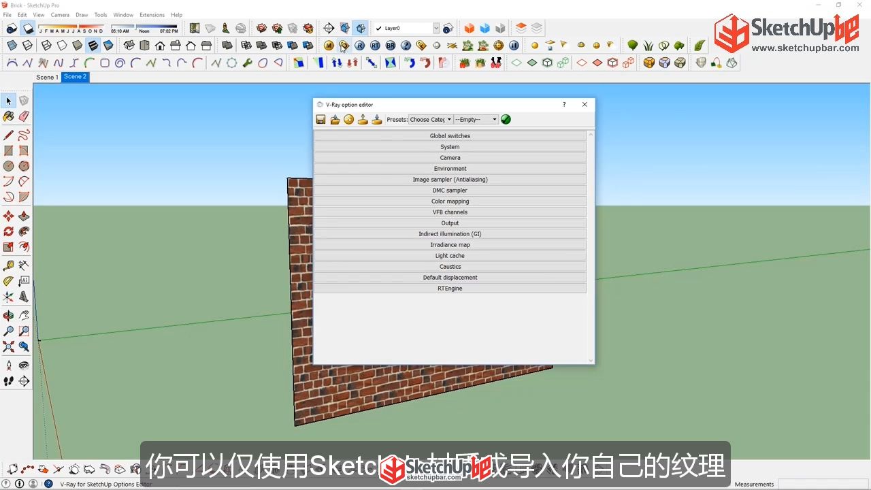Image resolution: width=871 pixels, height=490 pixels.
Task: Activate the Orbit tool
Action: (x=8, y=316)
